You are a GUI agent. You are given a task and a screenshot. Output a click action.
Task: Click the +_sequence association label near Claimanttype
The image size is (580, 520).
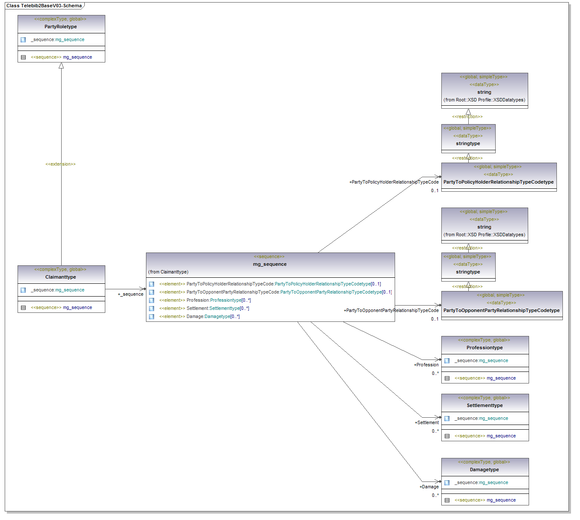pyautogui.click(x=131, y=294)
